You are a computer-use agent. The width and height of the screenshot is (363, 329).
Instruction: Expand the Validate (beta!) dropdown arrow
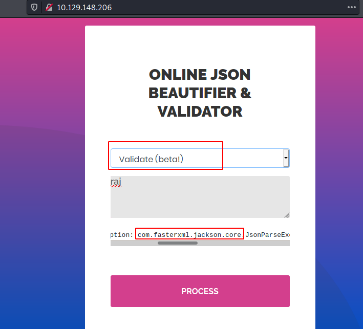[286, 158]
